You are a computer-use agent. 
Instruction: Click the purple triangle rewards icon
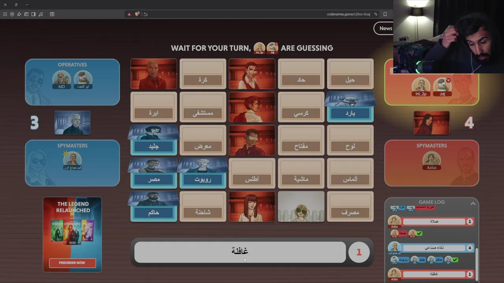click(x=129, y=14)
